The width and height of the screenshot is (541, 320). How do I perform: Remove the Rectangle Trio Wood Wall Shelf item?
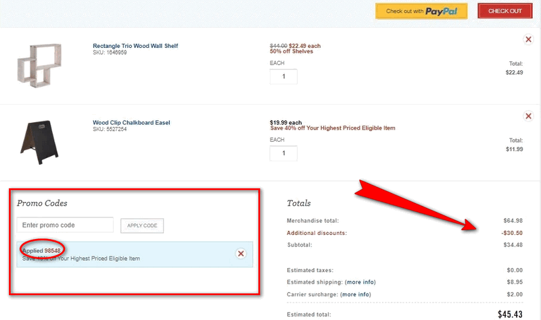coord(528,40)
